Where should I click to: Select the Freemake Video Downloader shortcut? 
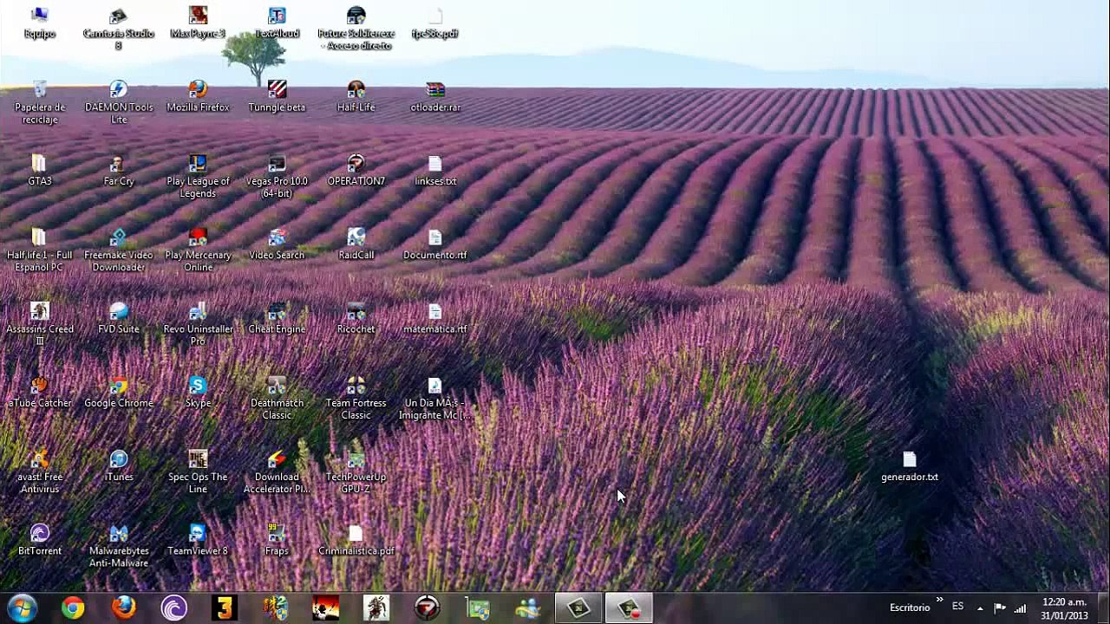pyautogui.click(x=119, y=250)
